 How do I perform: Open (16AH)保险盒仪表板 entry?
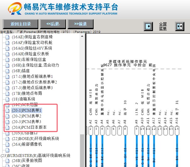point(30,54)
